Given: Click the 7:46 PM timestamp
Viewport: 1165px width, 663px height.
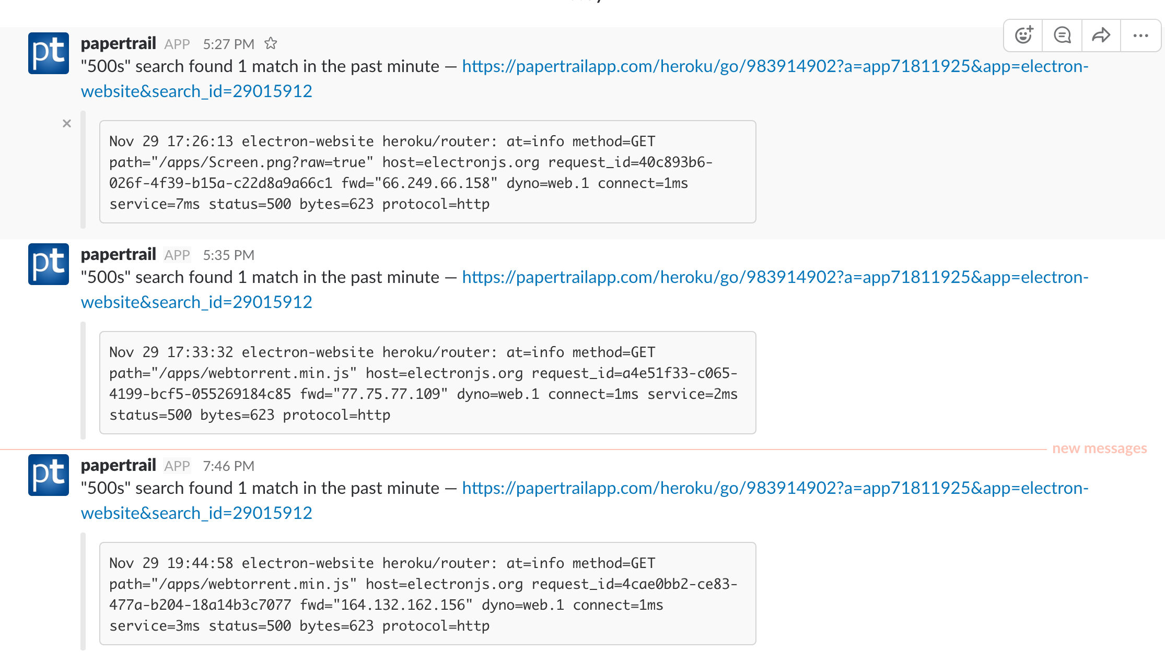Looking at the screenshot, I should pyautogui.click(x=229, y=466).
